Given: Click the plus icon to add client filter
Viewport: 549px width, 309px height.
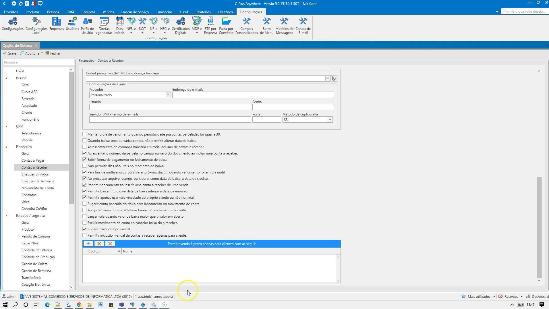Looking at the screenshot, I should pyautogui.click(x=88, y=244).
